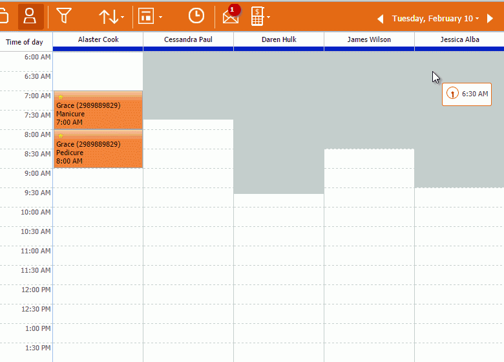This screenshot has width=504, height=362.
Task: Click the Time of day header
Action: [25, 42]
